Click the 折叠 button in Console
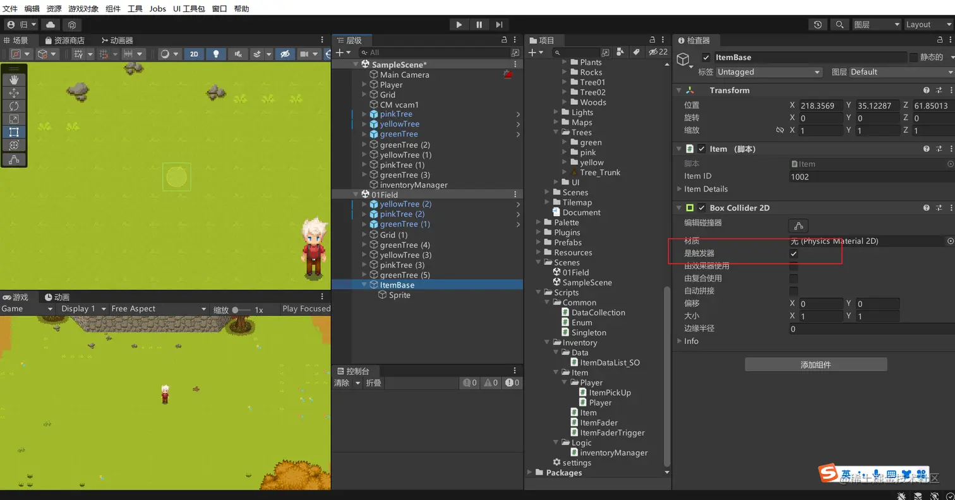Viewport: 955px width, 500px height. [374, 383]
